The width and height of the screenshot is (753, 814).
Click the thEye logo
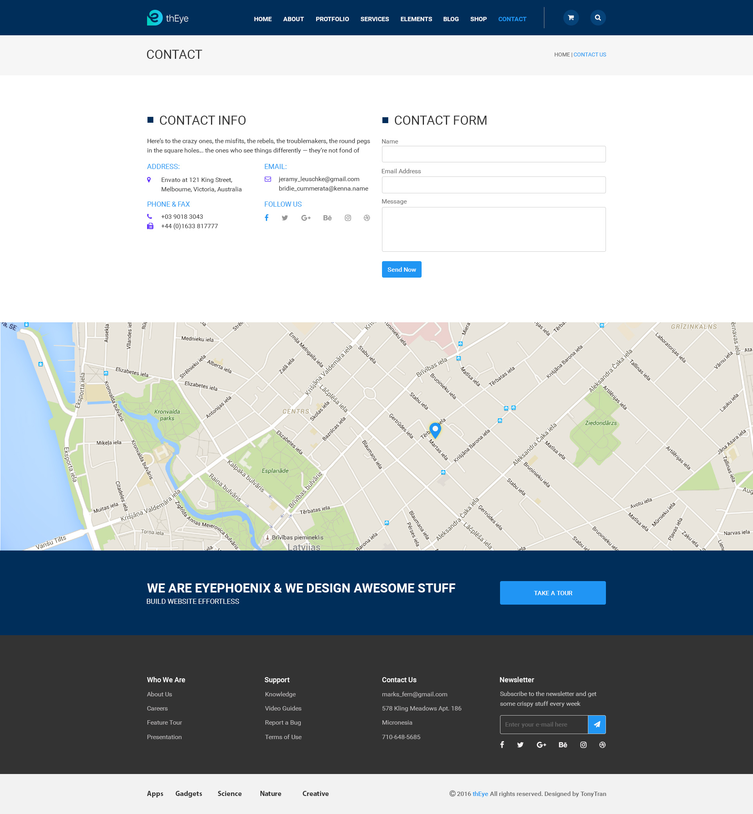(x=168, y=18)
